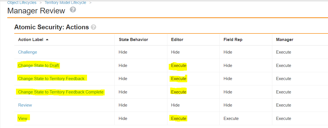Select the Editor column header
The width and height of the screenshot is (328, 128).
coord(177,40)
